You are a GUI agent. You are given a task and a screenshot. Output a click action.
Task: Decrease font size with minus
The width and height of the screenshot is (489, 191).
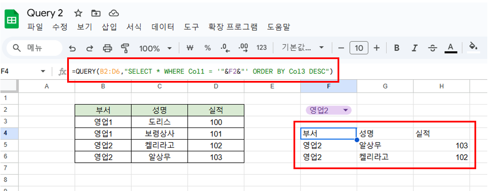(341, 48)
